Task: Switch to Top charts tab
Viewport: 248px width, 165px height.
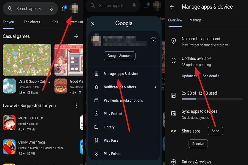Action: pyautogui.click(x=32, y=22)
